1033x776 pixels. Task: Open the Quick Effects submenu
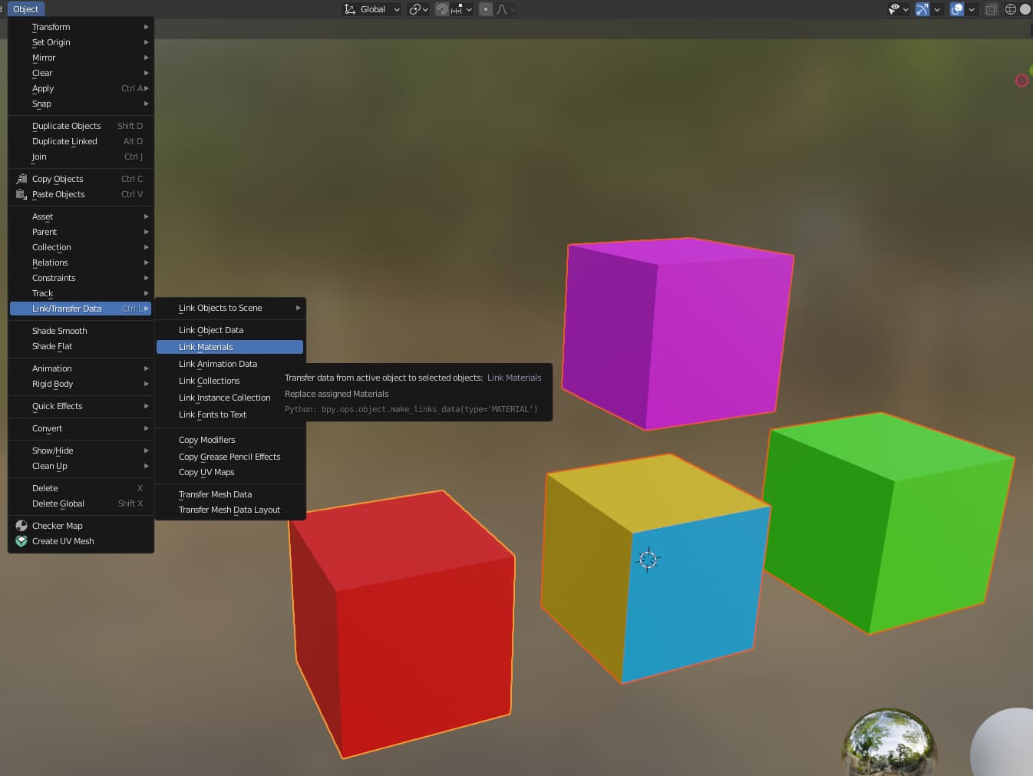(81, 406)
